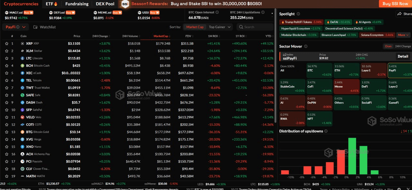This screenshot has width=412, height=190.
Task: Click the SSI hexagon logo in banner
Action: pos(125,4)
